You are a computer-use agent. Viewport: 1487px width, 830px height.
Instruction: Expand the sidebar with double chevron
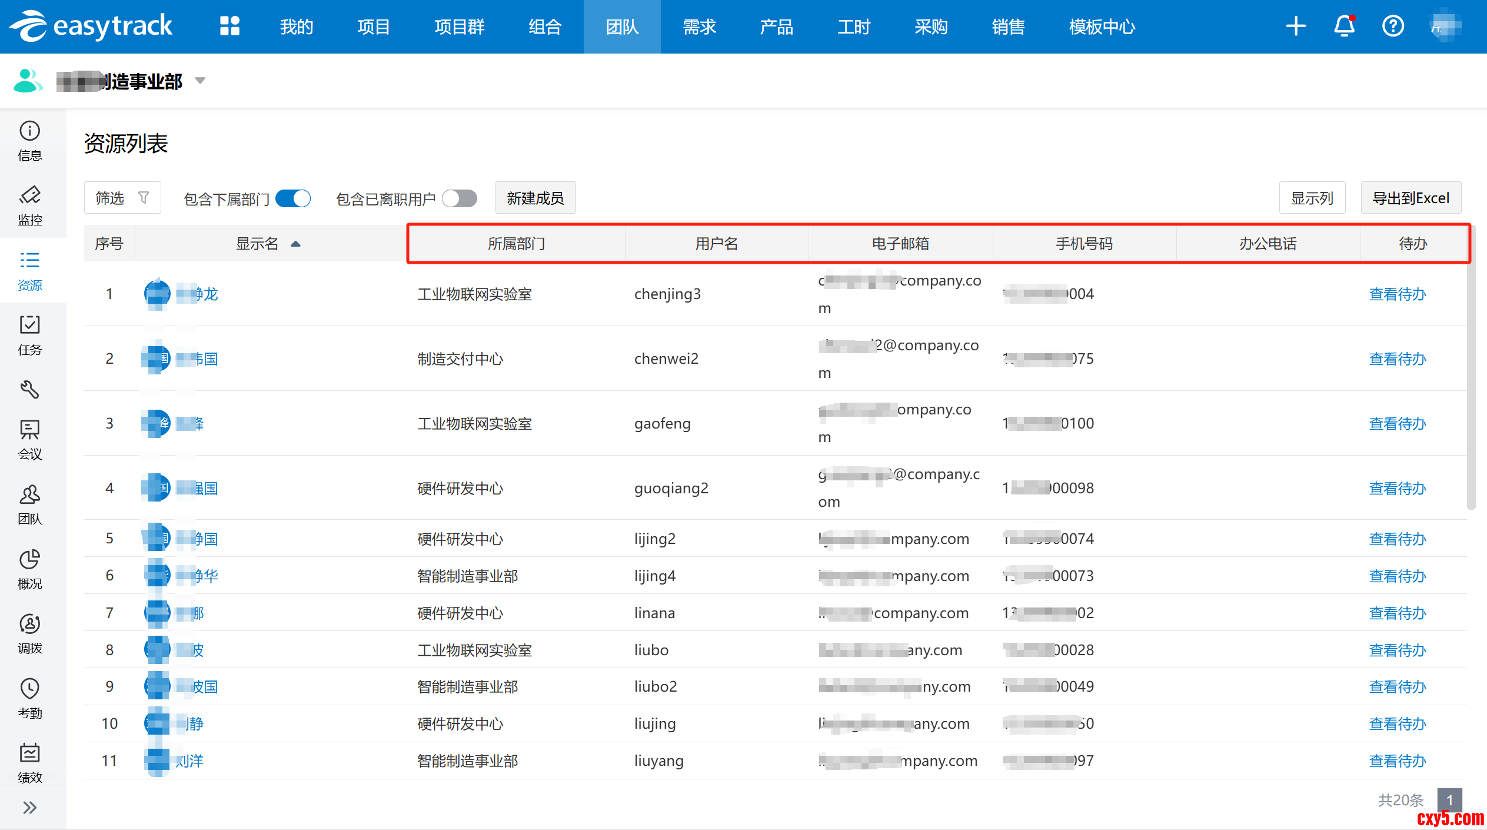(30, 807)
